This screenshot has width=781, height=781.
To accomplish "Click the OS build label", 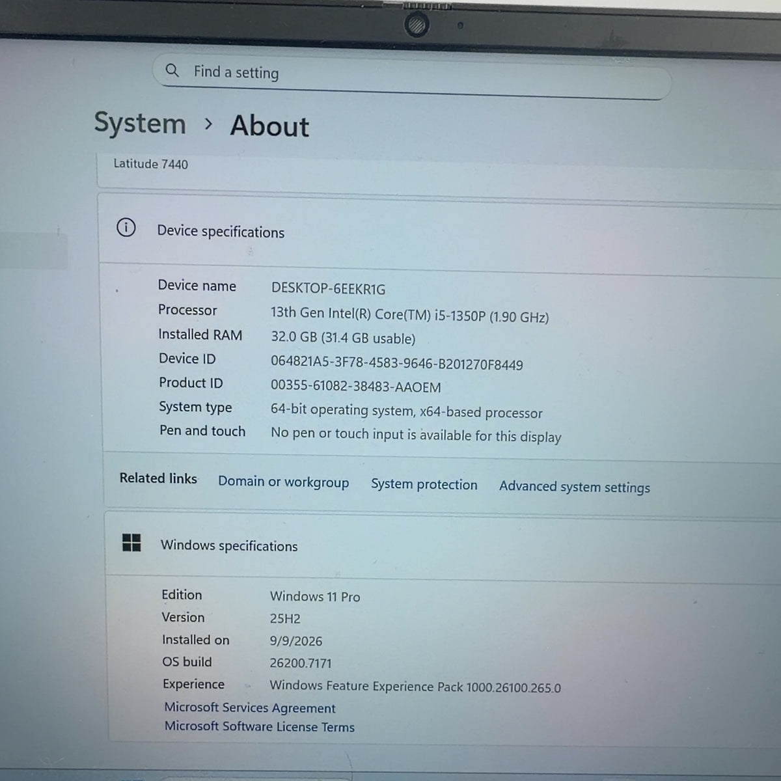I will (187, 662).
